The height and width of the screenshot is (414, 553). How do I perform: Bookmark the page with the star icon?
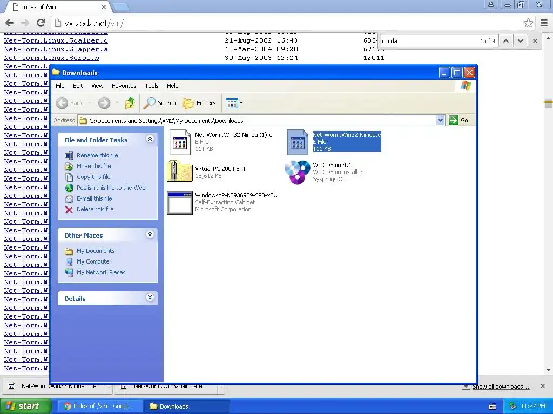pos(528,23)
